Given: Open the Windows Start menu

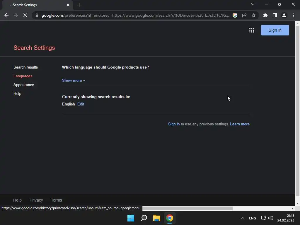Looking at the screenshot, I should 131,218.
